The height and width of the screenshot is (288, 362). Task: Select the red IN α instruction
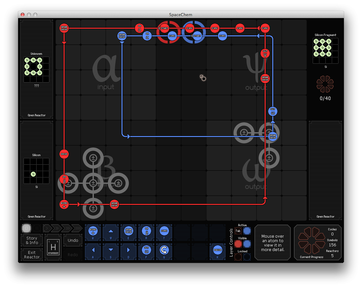(x=139, y=28)
